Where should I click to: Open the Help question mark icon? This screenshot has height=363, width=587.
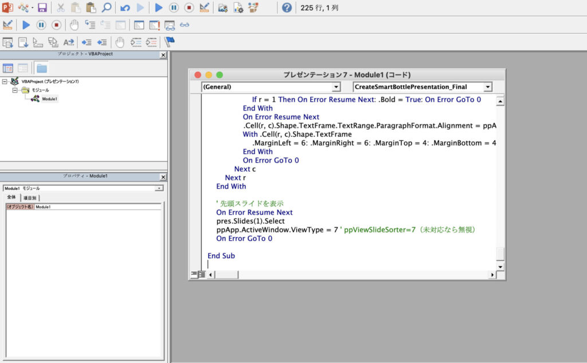coord(287,8)
